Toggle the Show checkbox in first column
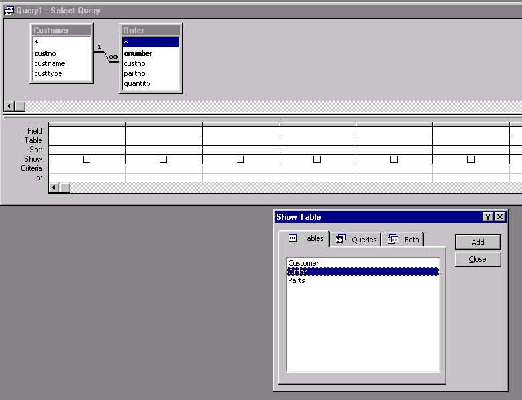This screenshot has height=400, width=522. coord(86,159)
